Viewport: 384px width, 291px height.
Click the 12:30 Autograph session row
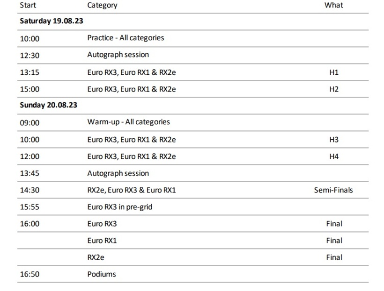tap(193, 55)
